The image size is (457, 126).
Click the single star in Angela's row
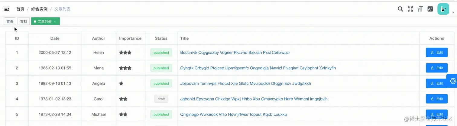click(121, 83)
